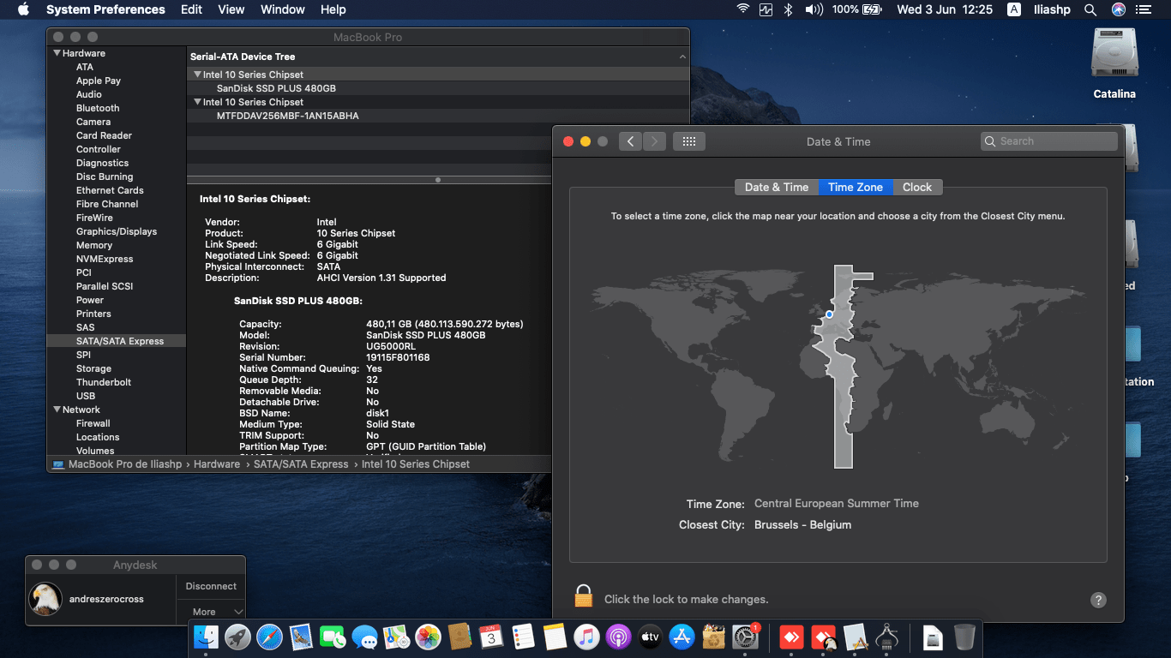The image size is (1171, 658).
Task: Open Safari from the dock
Action: [x=269, y=637]
